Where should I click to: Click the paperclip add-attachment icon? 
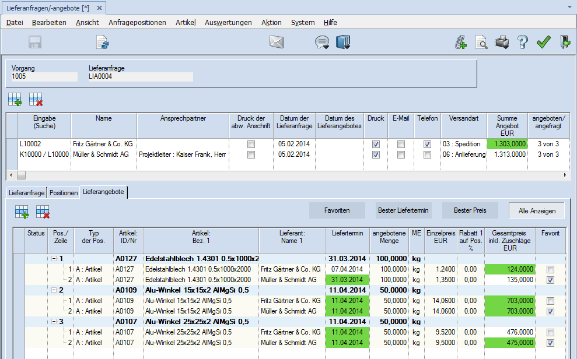point(461,42)
